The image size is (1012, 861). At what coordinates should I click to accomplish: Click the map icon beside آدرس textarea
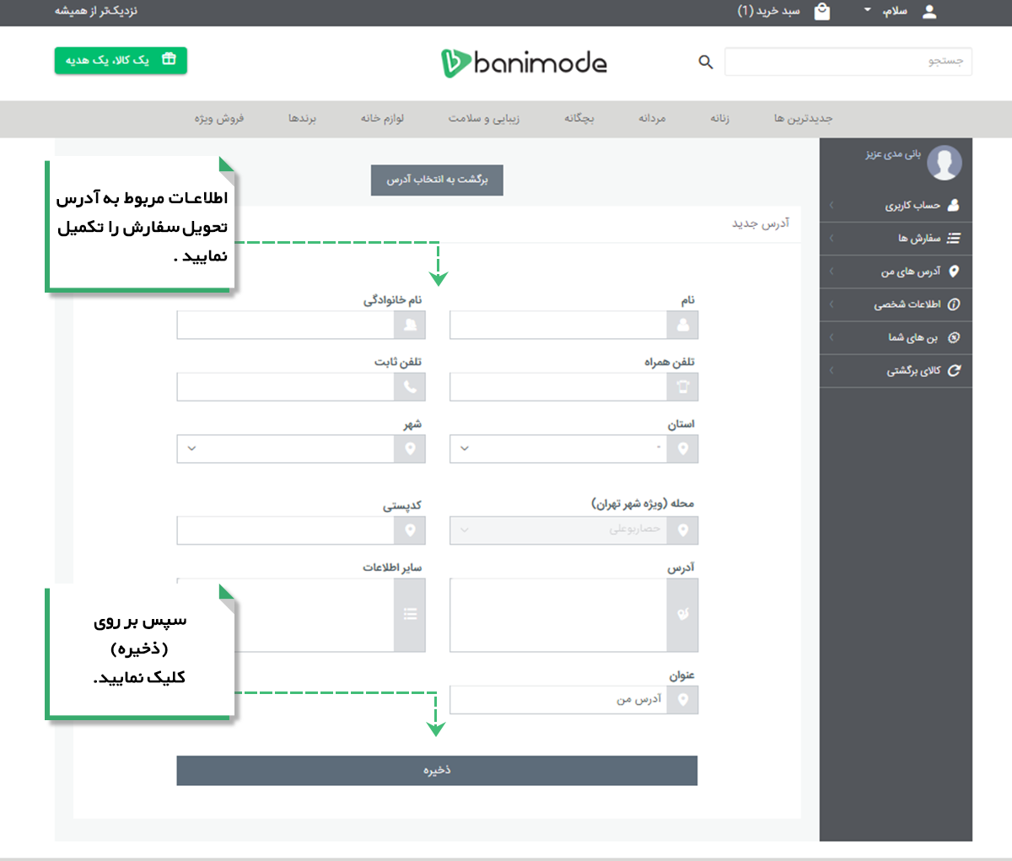pyautogui.click(x=682, y=615)
